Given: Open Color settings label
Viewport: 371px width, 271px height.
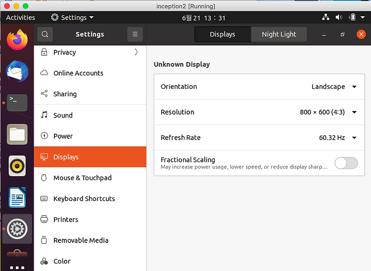Looking at the screenshot, I should click(62, 261).
